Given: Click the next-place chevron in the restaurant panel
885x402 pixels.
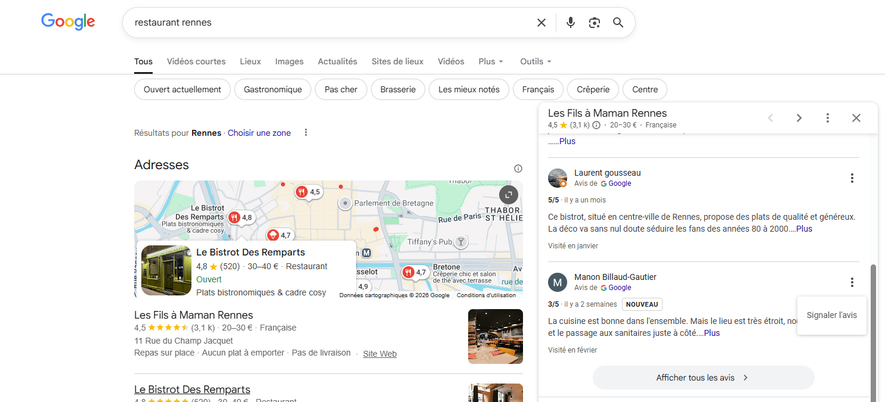Looking at the screenshot, I should tap(799, 118).
